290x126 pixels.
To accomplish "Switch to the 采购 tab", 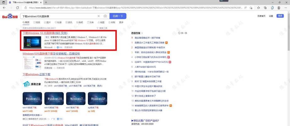I will (112, 22).
